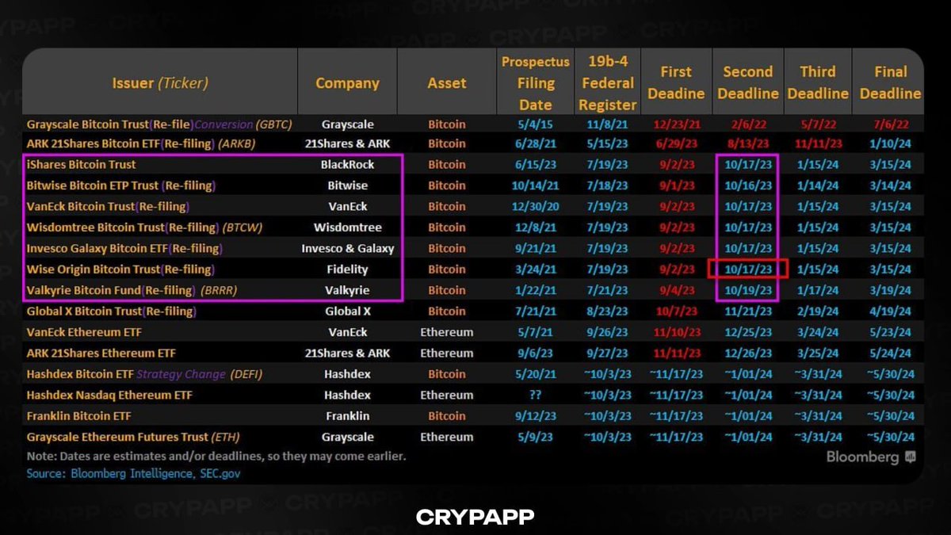Click the 9/12/23 Franklin filing date
951x535 pixels.
point(535,416)
